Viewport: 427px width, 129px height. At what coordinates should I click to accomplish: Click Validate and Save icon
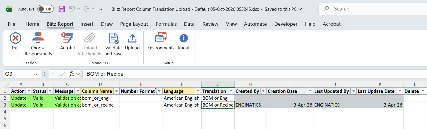[x=114, y=38]
